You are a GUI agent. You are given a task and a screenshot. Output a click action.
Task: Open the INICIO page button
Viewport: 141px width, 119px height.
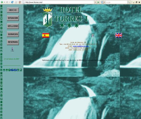click(x=13, y=10)
